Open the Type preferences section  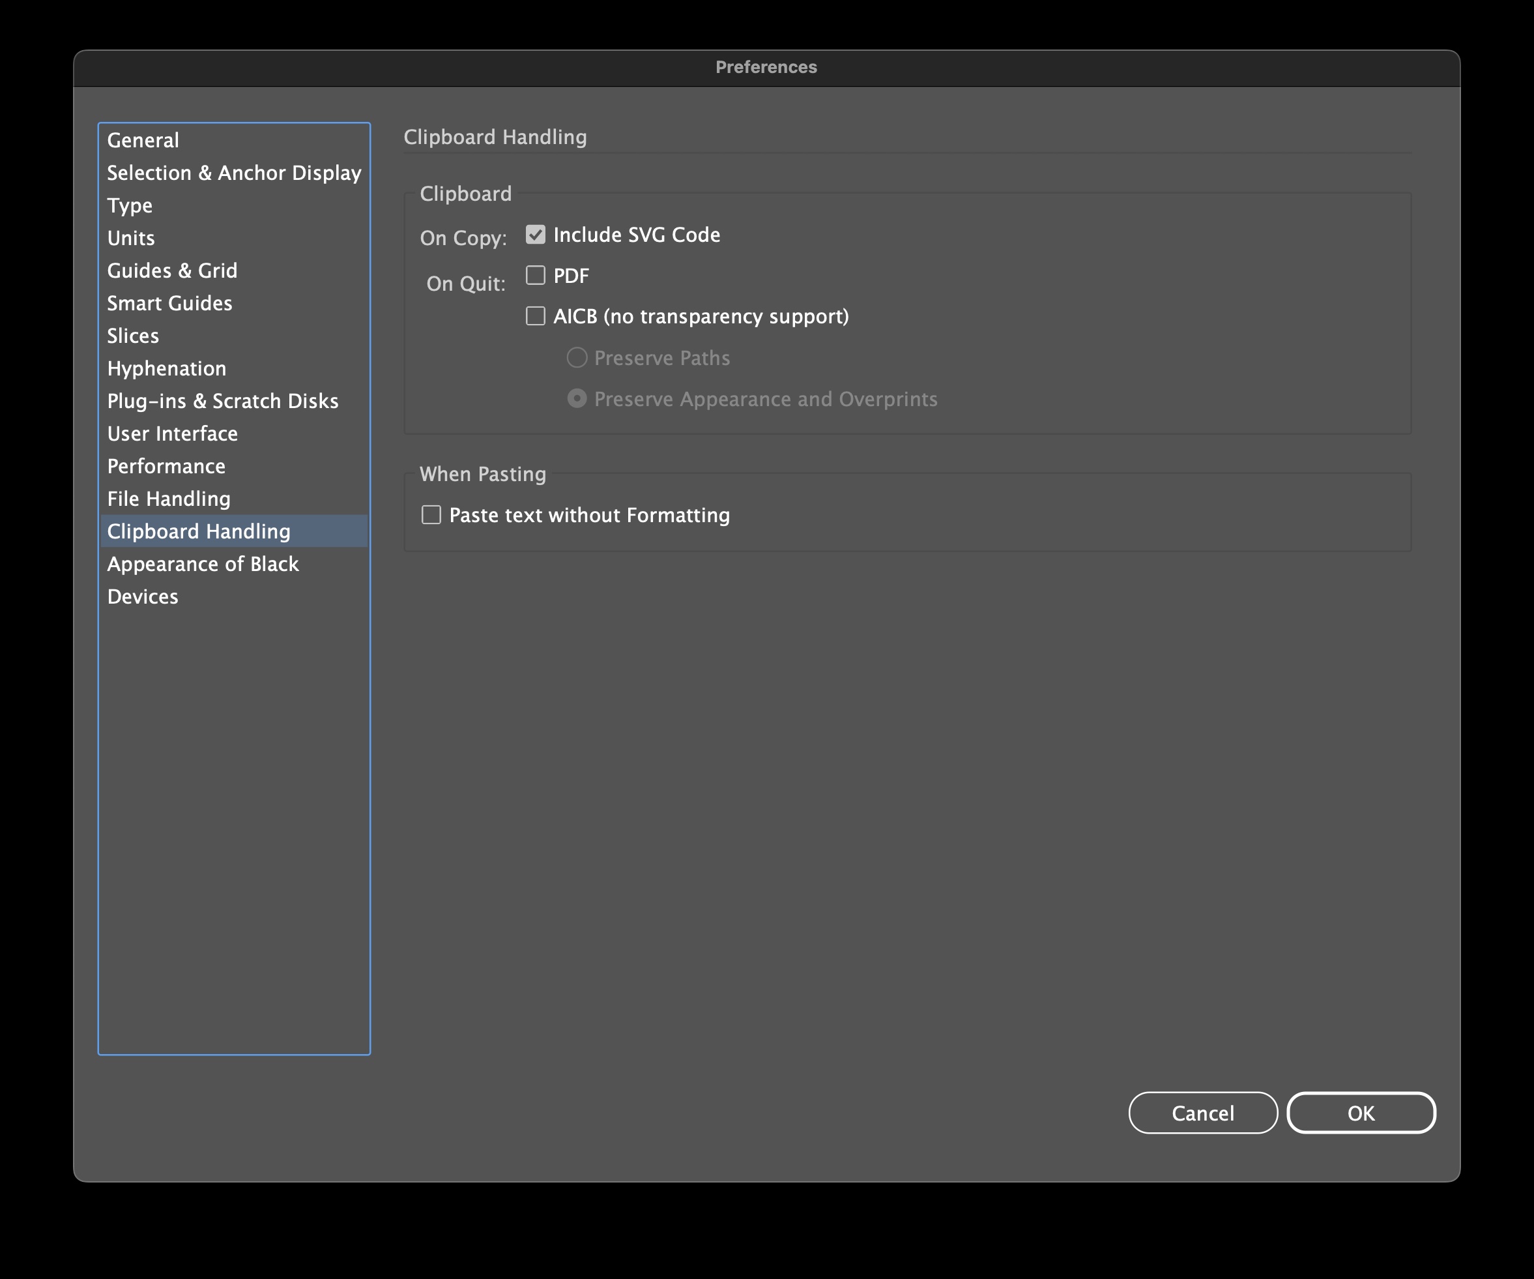pos(130,205)
